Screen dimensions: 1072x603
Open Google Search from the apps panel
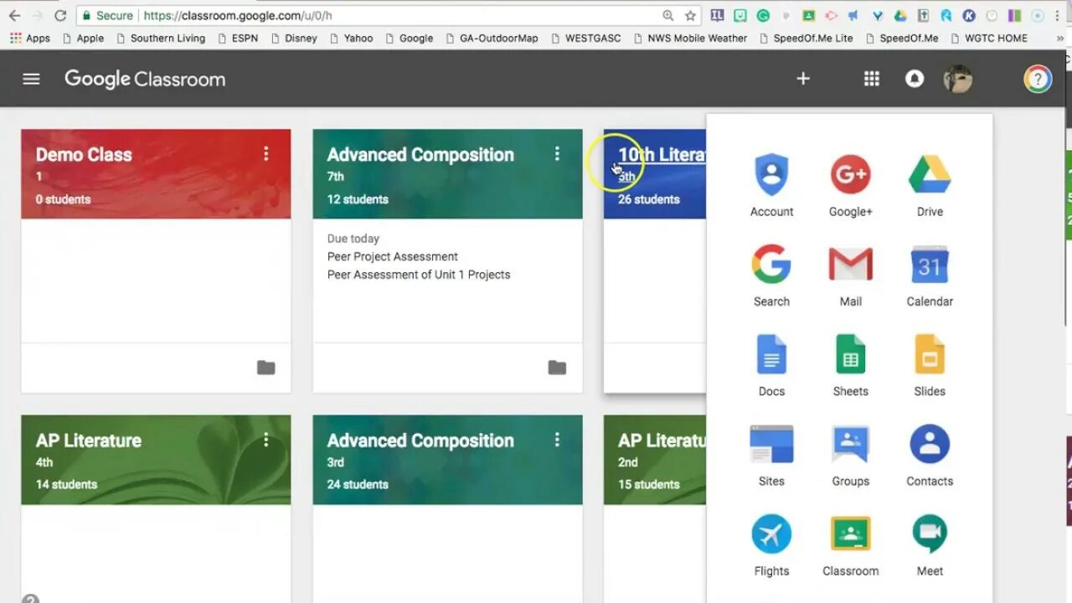click(x=771, y=276)
